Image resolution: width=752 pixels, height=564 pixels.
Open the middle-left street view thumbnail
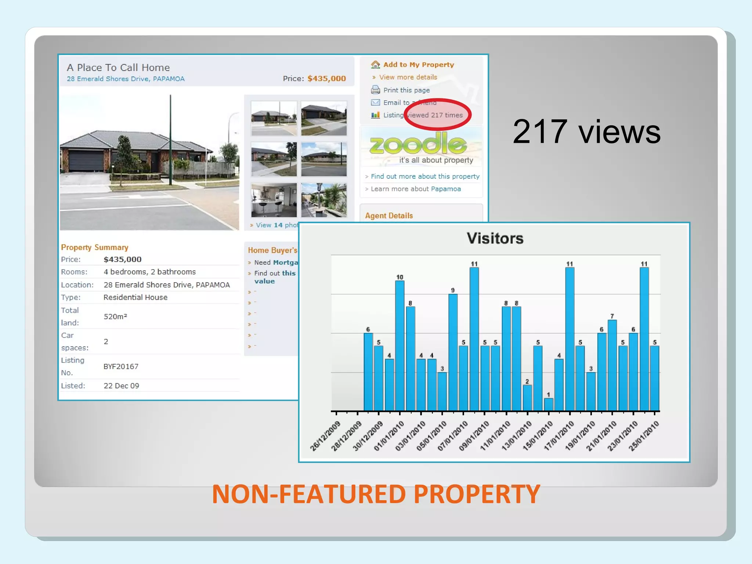[274, 159]
